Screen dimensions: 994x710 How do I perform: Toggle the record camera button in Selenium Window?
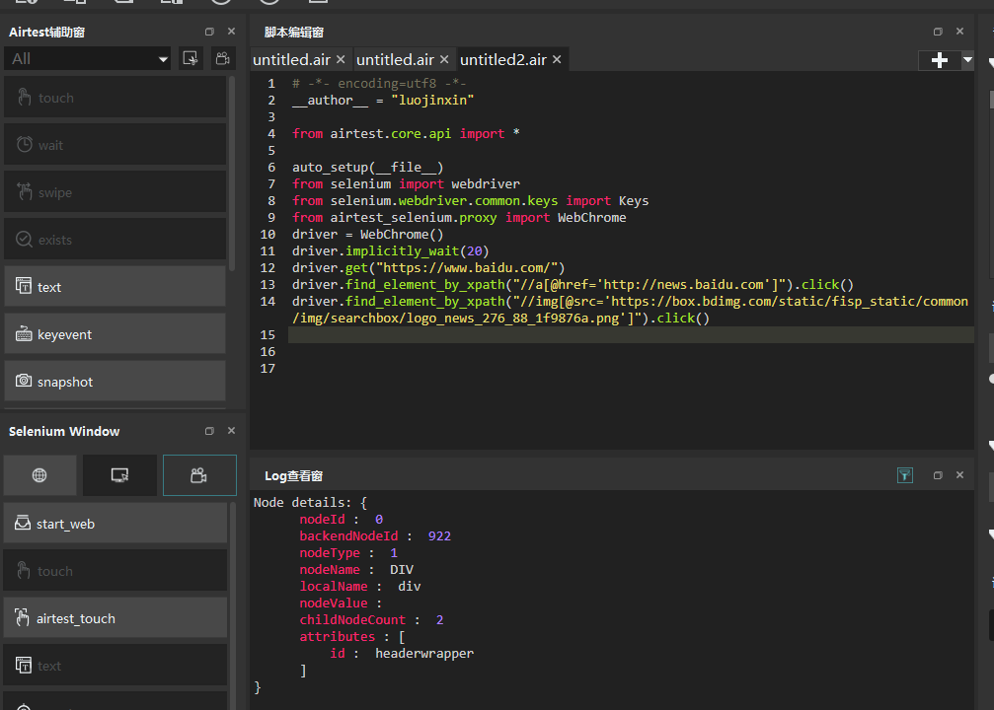pyautogui.click(x=199, y=475)
